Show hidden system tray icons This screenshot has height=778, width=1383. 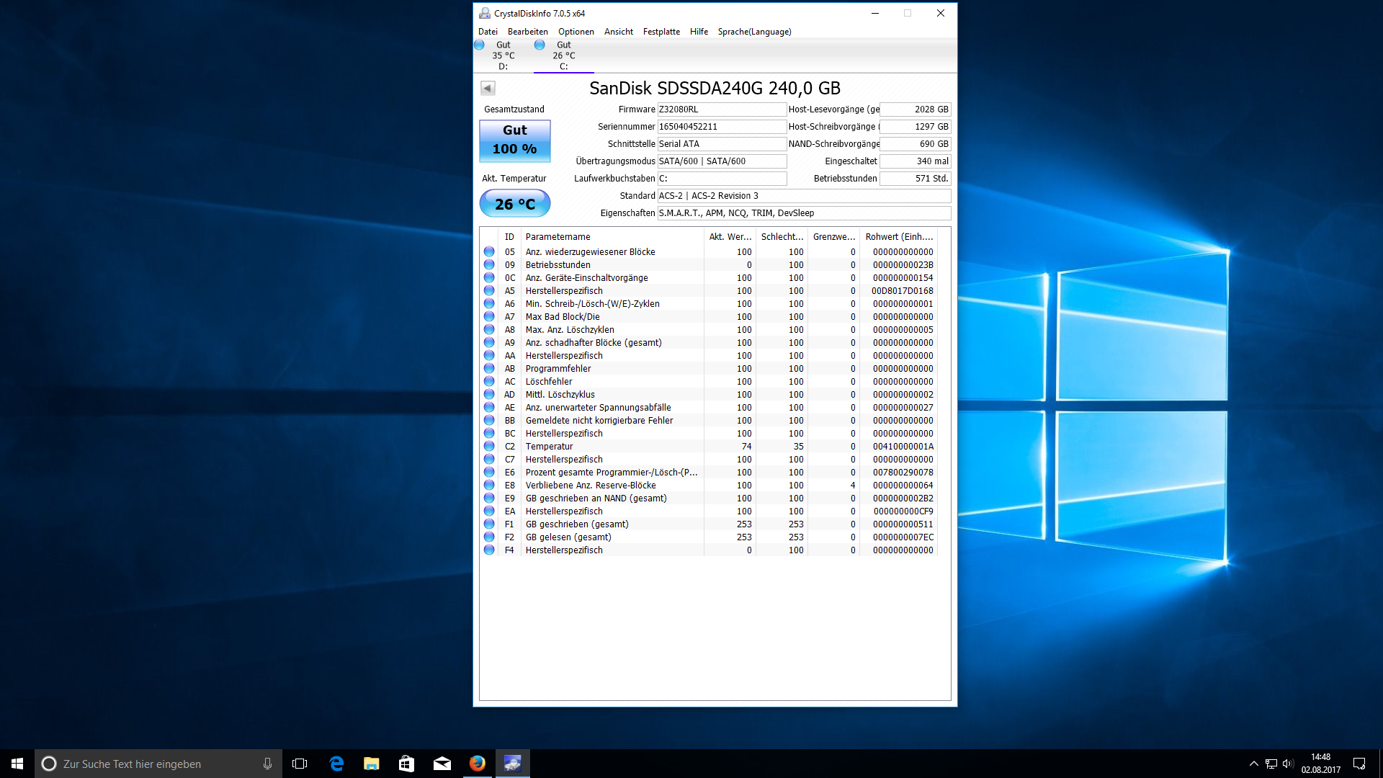(1253, 764)
